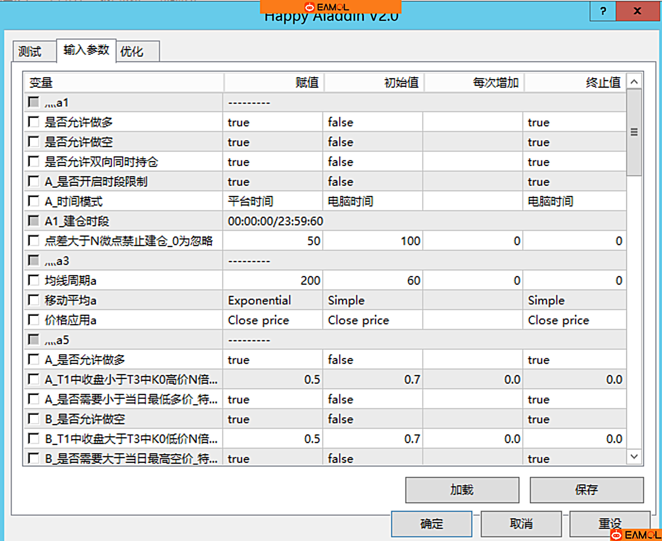The width and height of the screenshot is (662, 541).
Task: Click the 每次增加 column header
Action: [474, 83]
